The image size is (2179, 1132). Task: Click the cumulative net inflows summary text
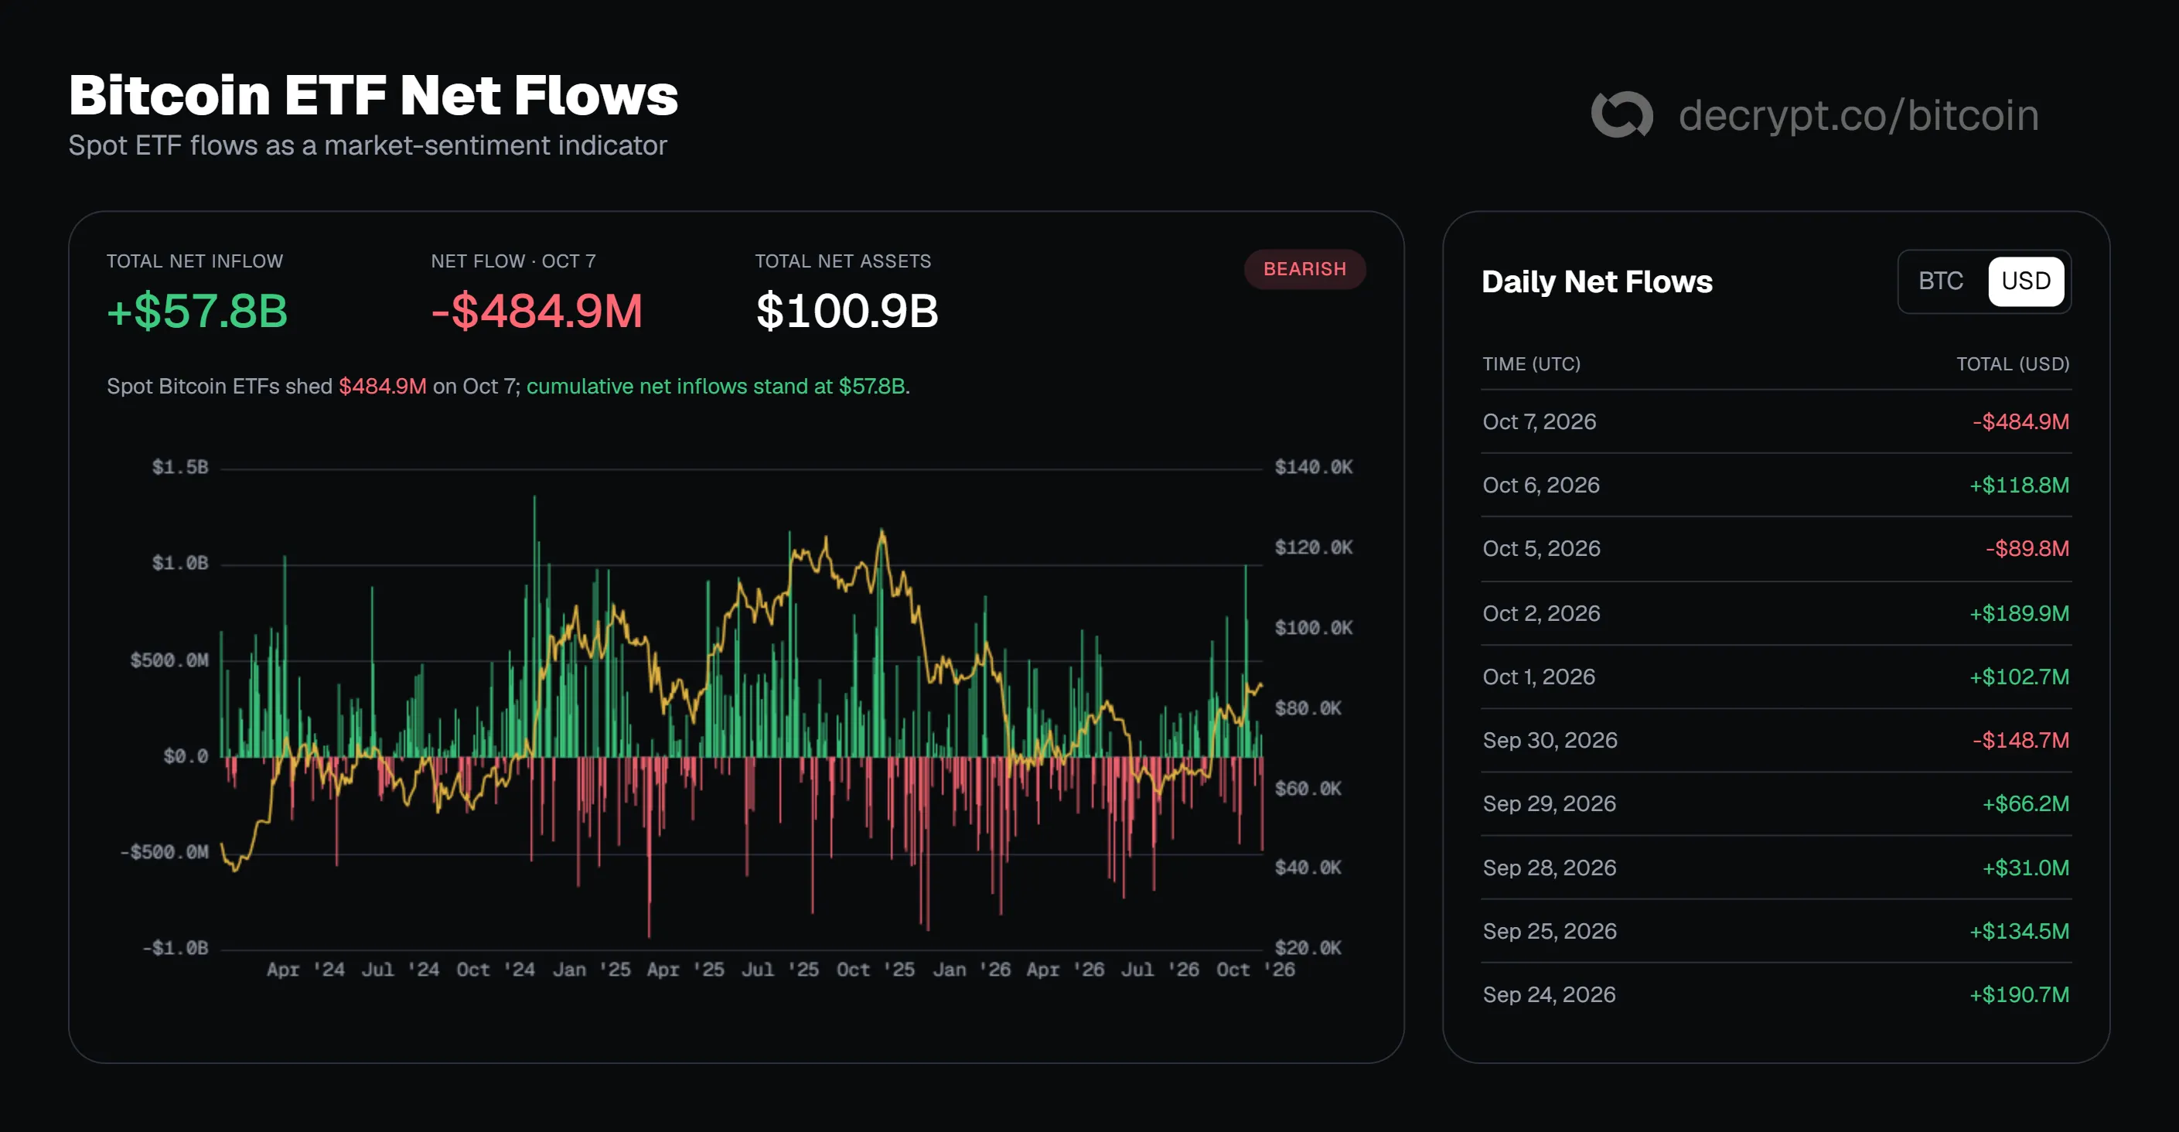point(715,386)
